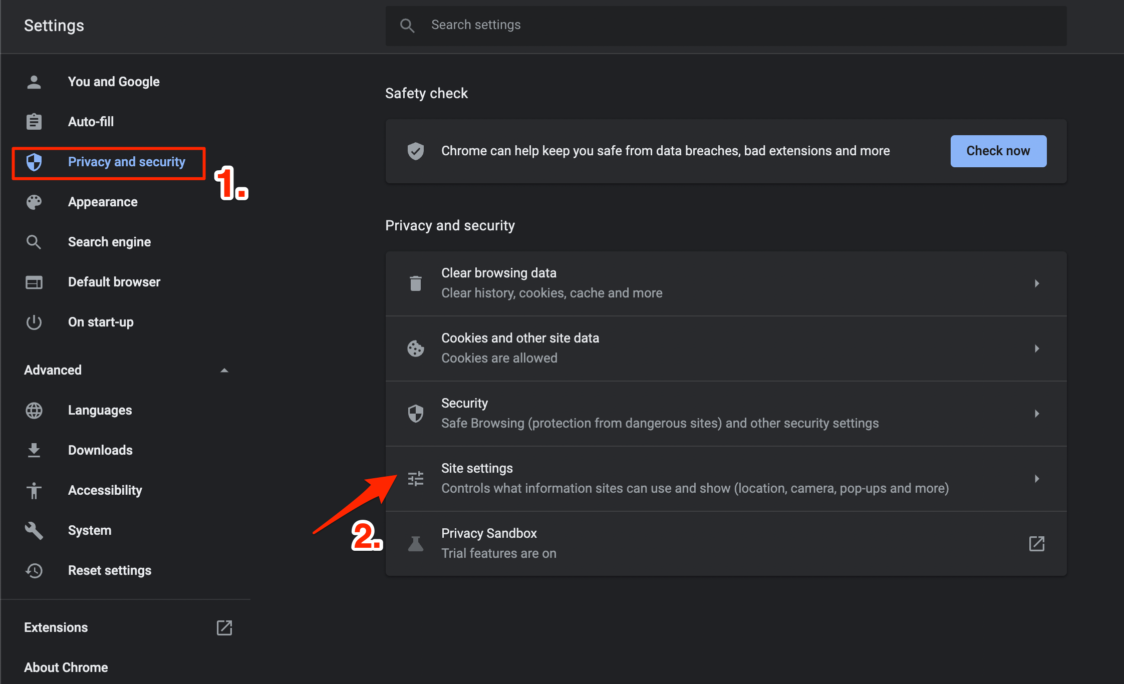Click the clipboard icon beside Auto-fill

pos(34,122)
